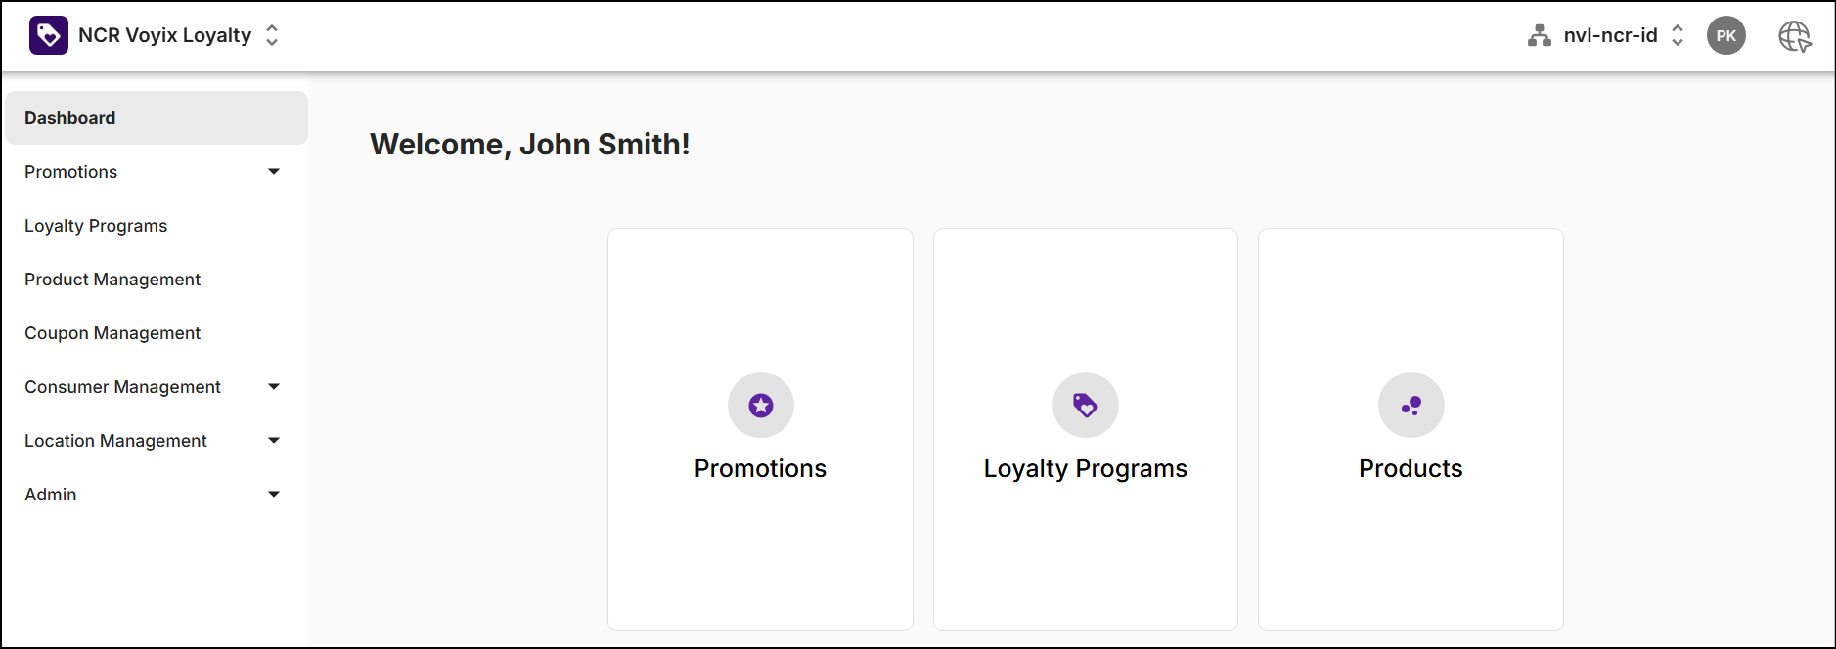Click the organization hierarchy icon
The width and height of the screenshot is (1836, 649).
tap(1539, 36)
